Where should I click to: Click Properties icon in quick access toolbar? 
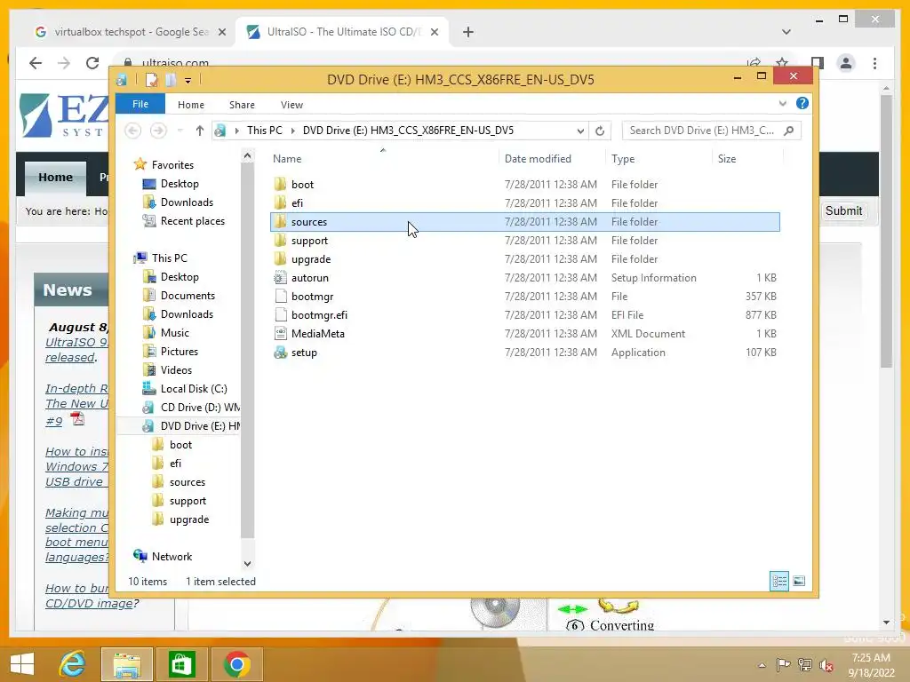pos(151,80)
